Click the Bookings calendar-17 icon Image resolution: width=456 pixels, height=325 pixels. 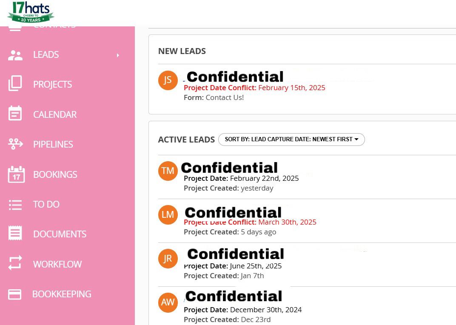click(x=16, y=174)
